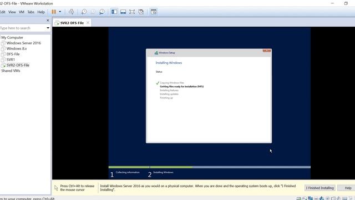Click the I Finished Installing button

(319, 188)
